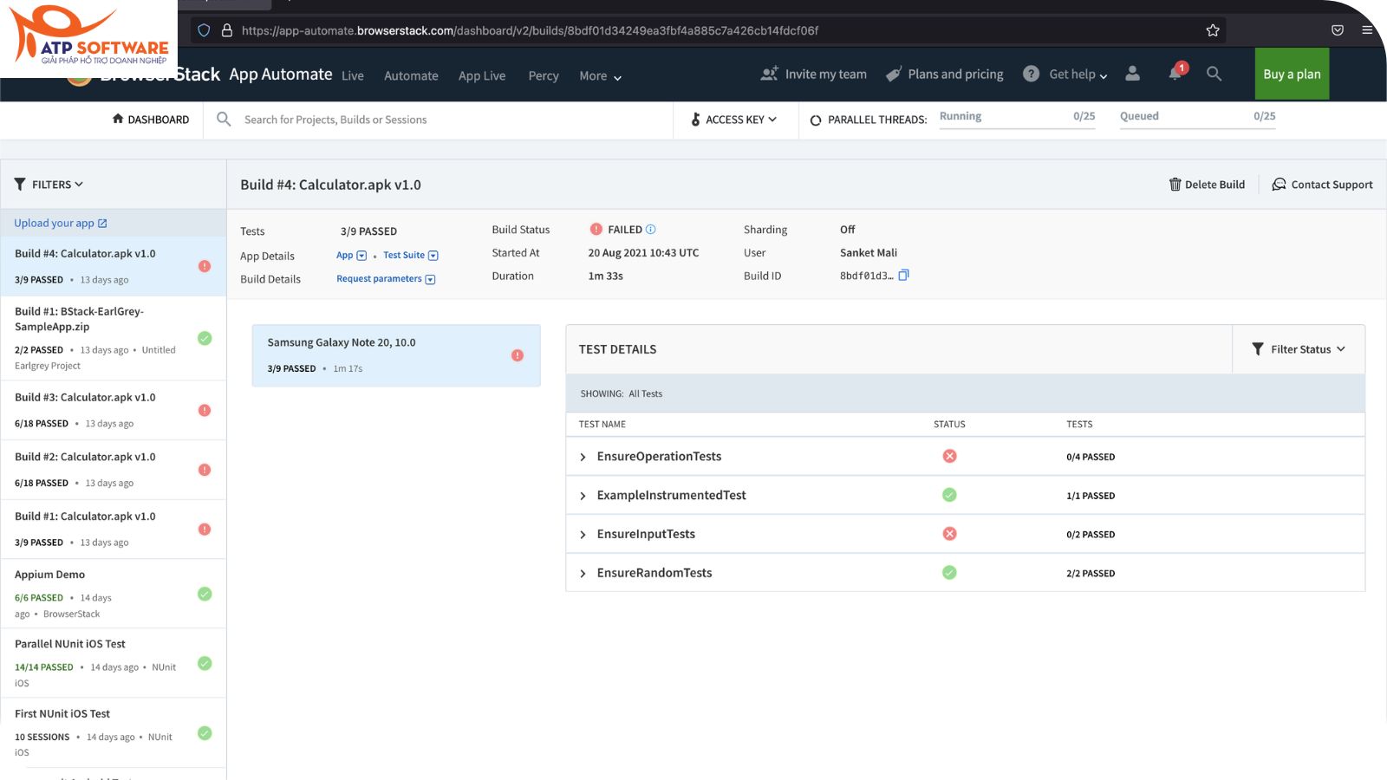Select Build #1: Calculator.apk v1.0 in the sidebar
Screen dimensions: 1387x780
[113, 529]
